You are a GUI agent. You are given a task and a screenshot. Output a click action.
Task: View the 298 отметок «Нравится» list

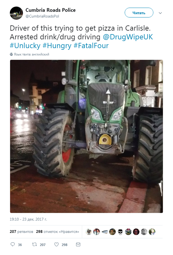click(x=58, y=231)
